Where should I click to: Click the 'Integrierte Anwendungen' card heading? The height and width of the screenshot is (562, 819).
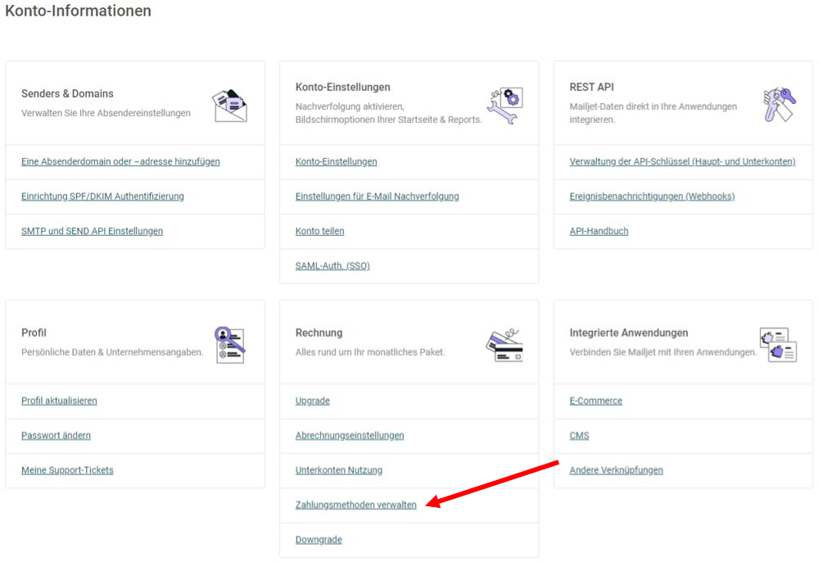click(628, 333)
